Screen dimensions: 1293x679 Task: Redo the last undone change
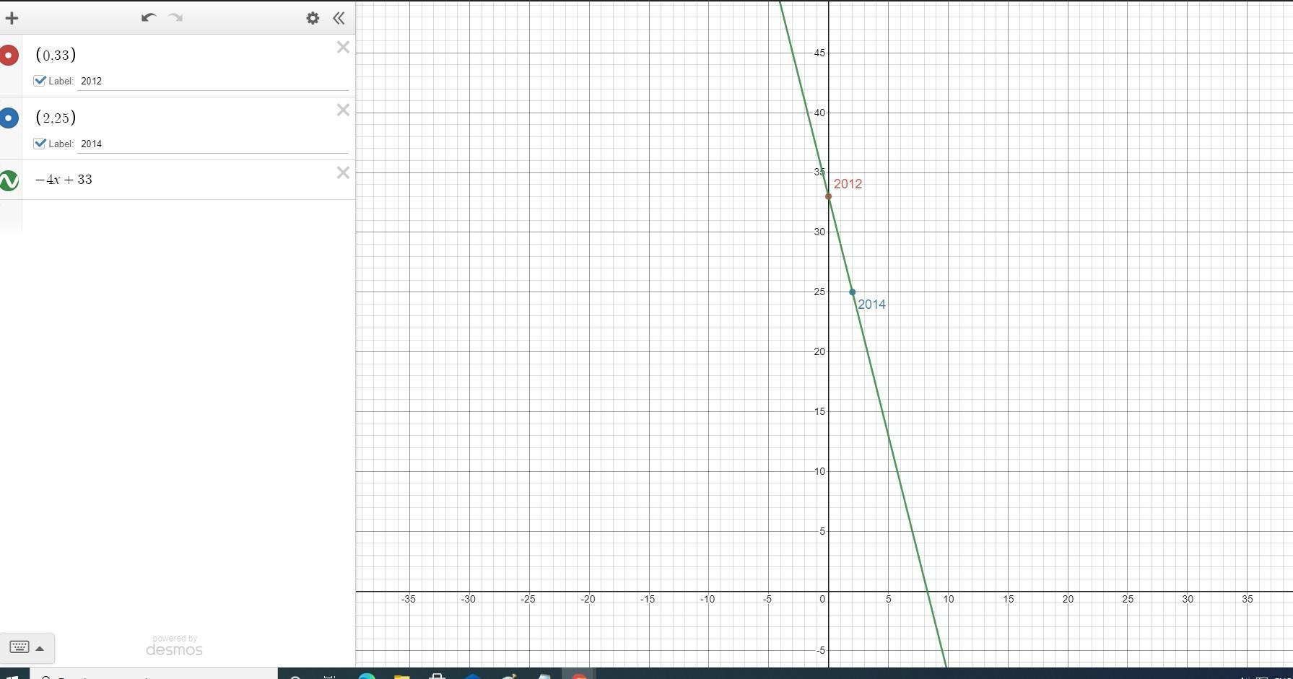coord(175,17)
